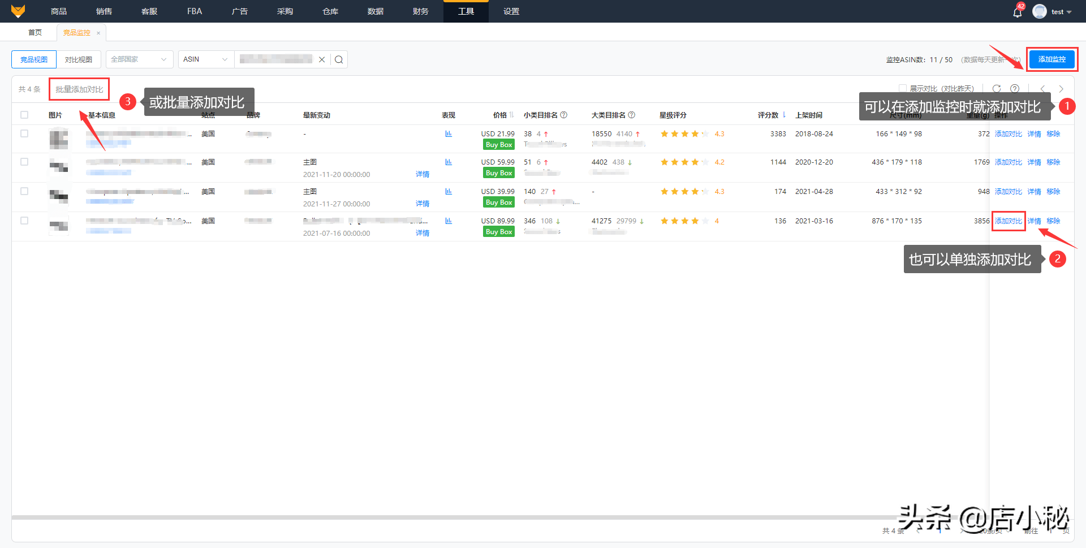This screenshot has height=548, width=1086.
Task: Click the price column sort arrows
Action: (510, 114)
